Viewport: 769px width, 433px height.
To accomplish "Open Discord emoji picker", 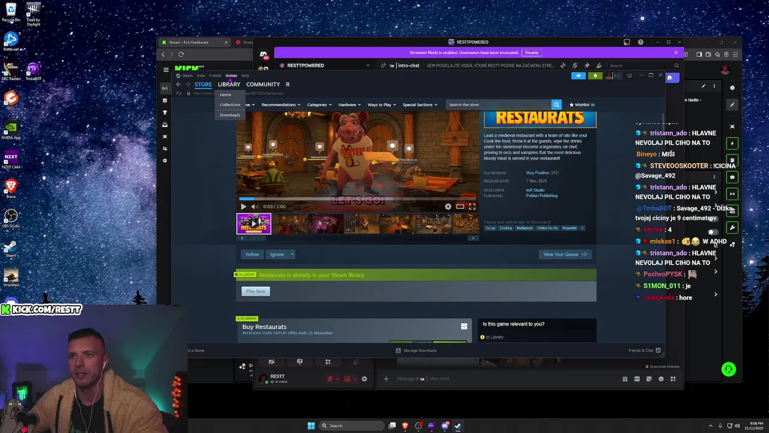I will coord(661,379).
